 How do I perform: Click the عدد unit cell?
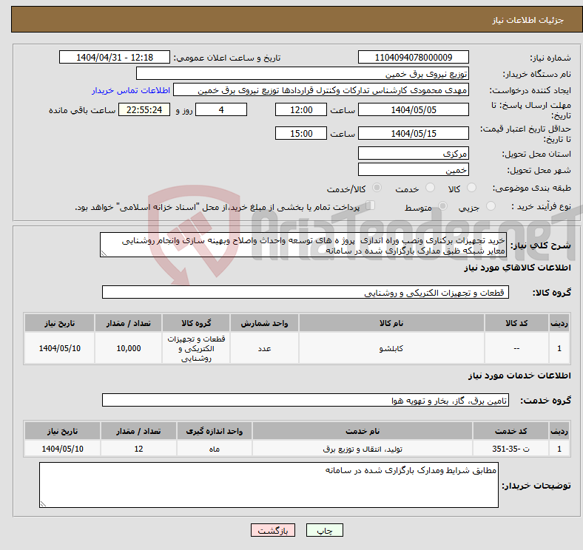264,348
